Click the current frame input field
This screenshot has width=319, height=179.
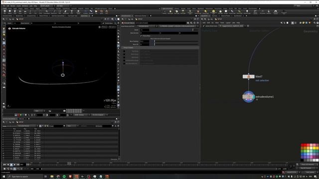pyautogui.click(x=22, y=165)
